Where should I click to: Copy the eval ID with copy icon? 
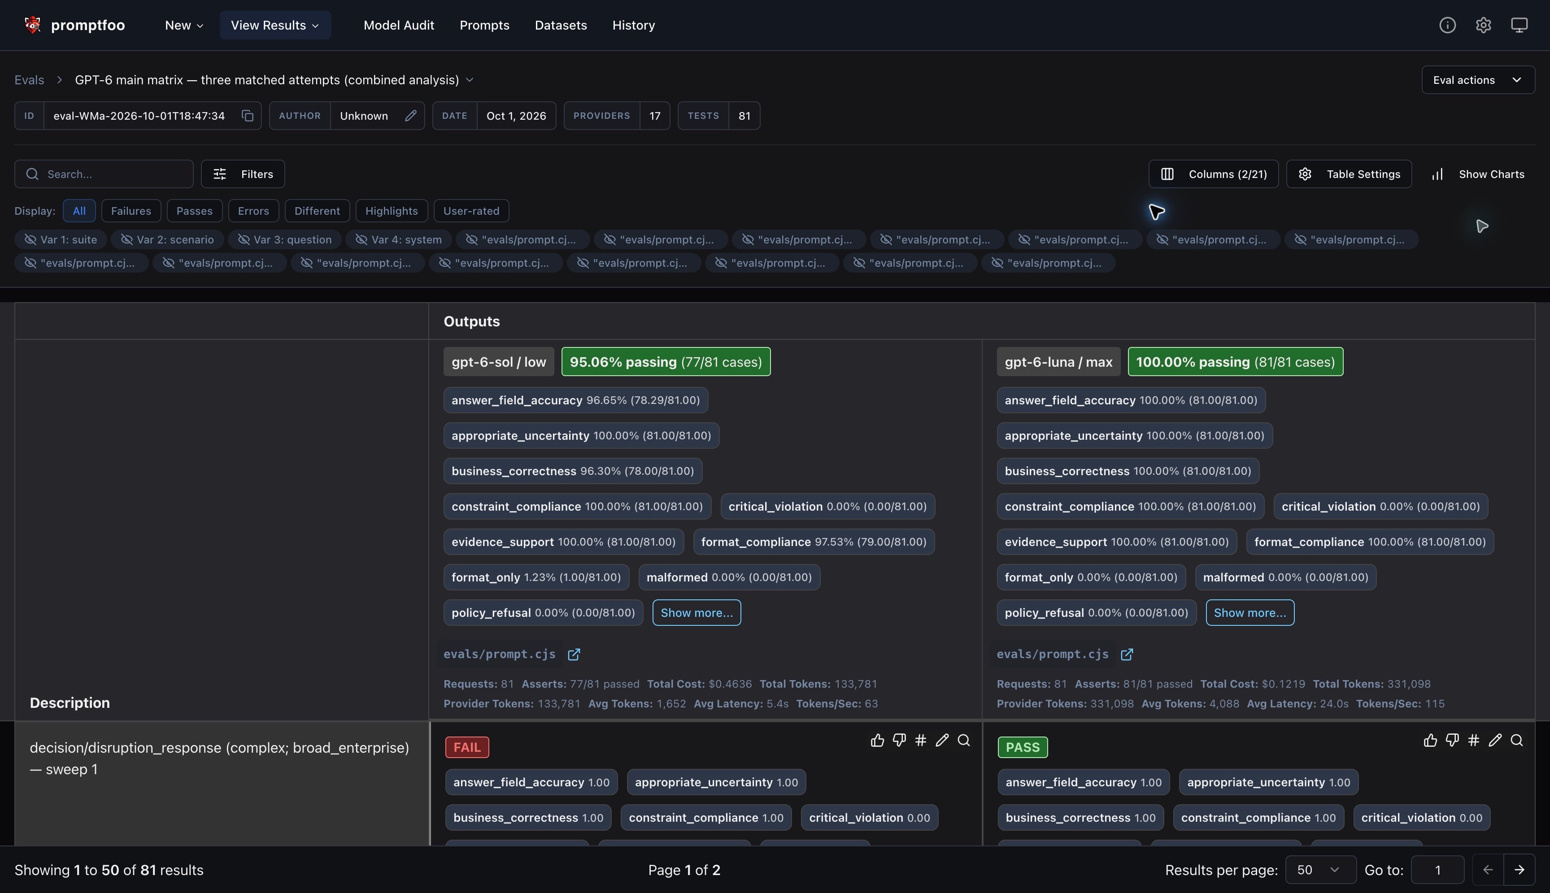pos(247,116)
